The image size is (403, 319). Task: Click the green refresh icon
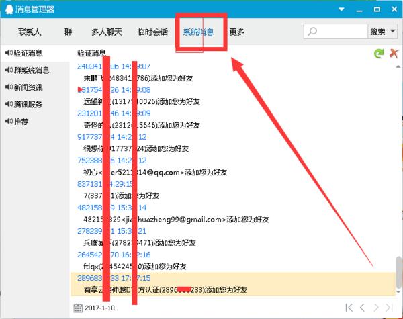(379, 54)
